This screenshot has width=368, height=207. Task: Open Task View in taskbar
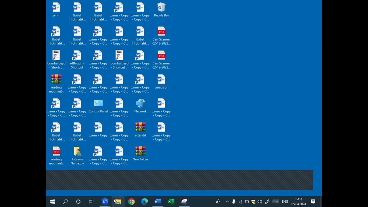point(91,202)
